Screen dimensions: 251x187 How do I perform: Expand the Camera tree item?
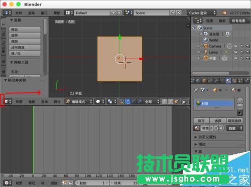point(199,46)
